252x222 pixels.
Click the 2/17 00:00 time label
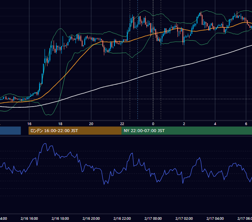[x=153, y=218]
